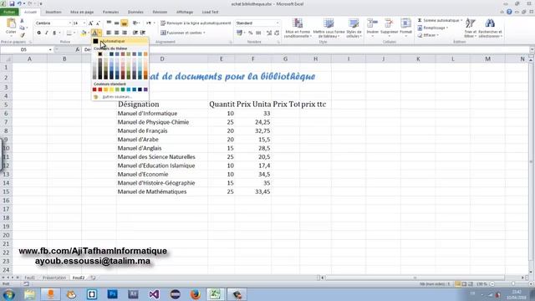Open Firefox from the taskbar
Screen dimensions: 535x301
click(x=196, y=294)
